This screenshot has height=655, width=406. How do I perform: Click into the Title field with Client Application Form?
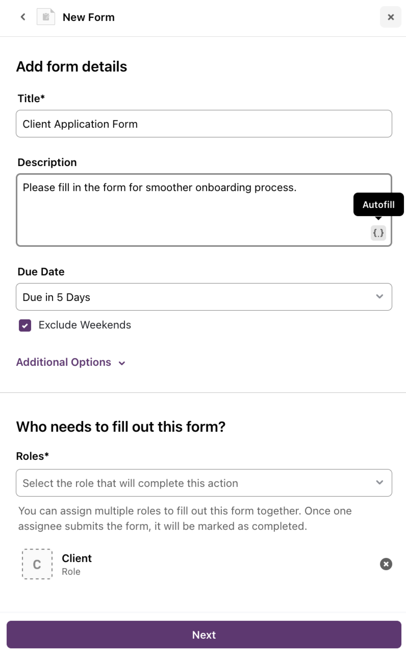(x=204, y=124)
